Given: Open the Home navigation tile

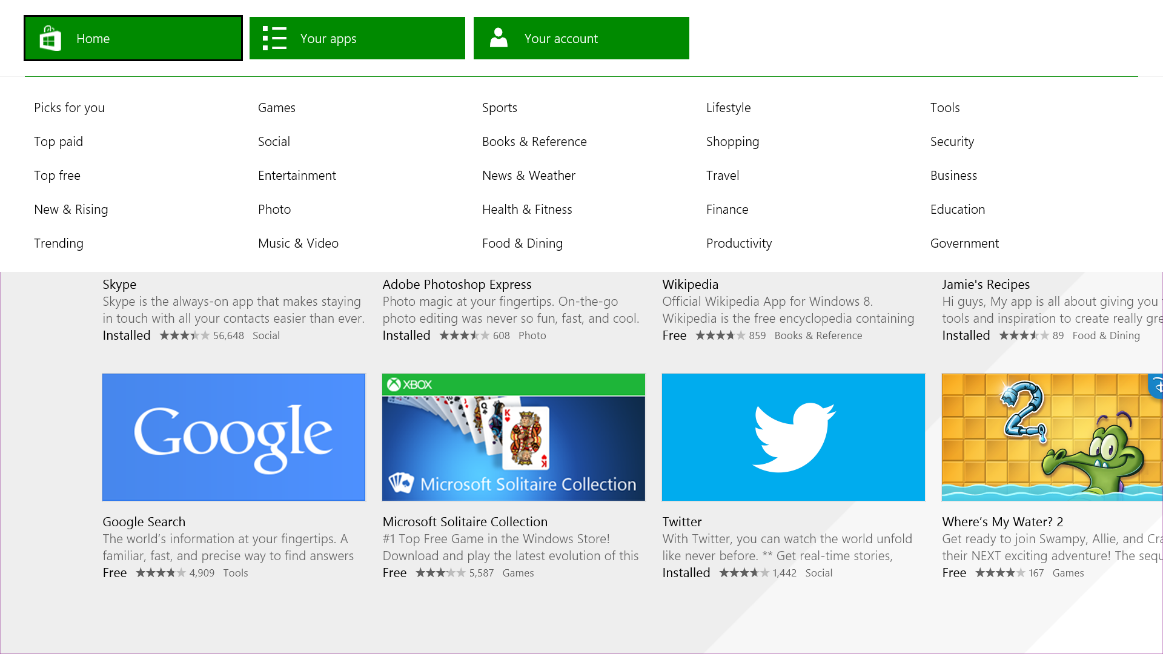Looking at the screenshot, I should [133, 38].
